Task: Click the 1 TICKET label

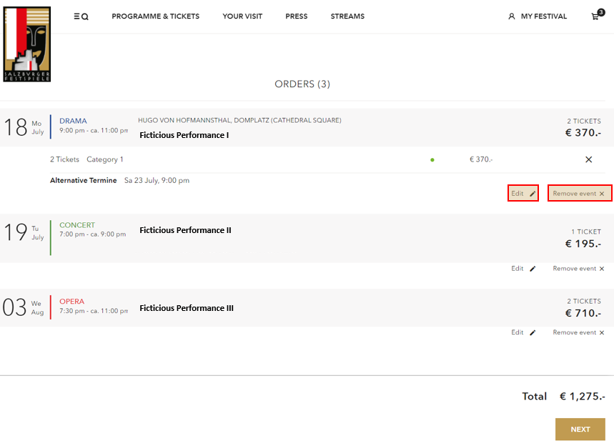Action: [586, 232]
